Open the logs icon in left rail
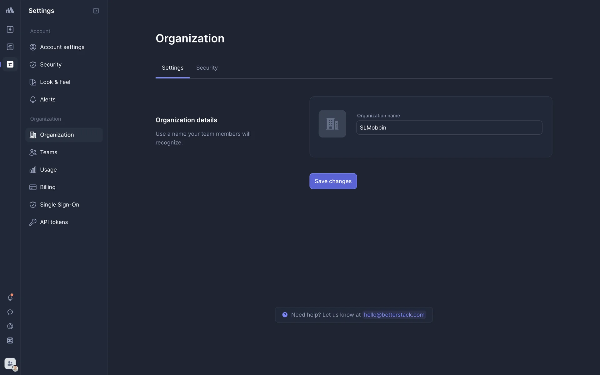 pos(10,47)
